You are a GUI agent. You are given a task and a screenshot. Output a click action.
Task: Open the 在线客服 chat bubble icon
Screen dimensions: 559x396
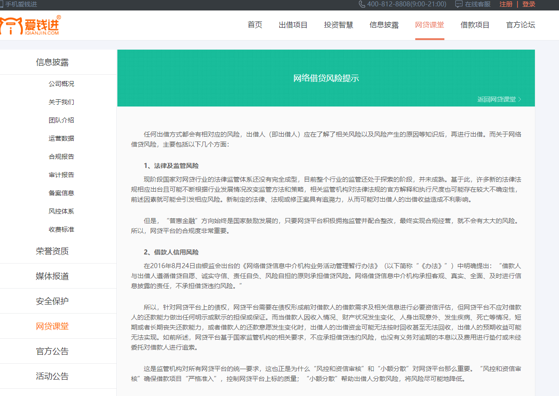pos(458,5)
